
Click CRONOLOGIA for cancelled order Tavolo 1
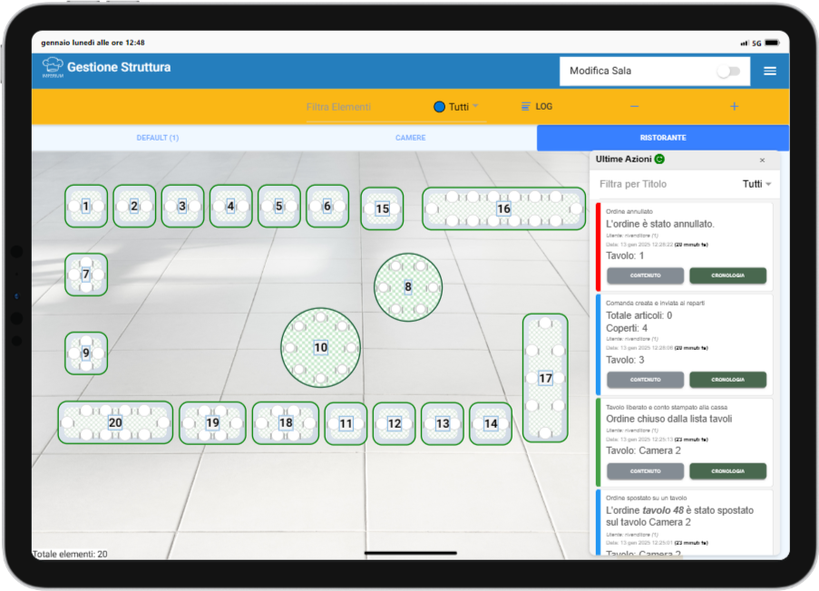[x=727, y=276]
